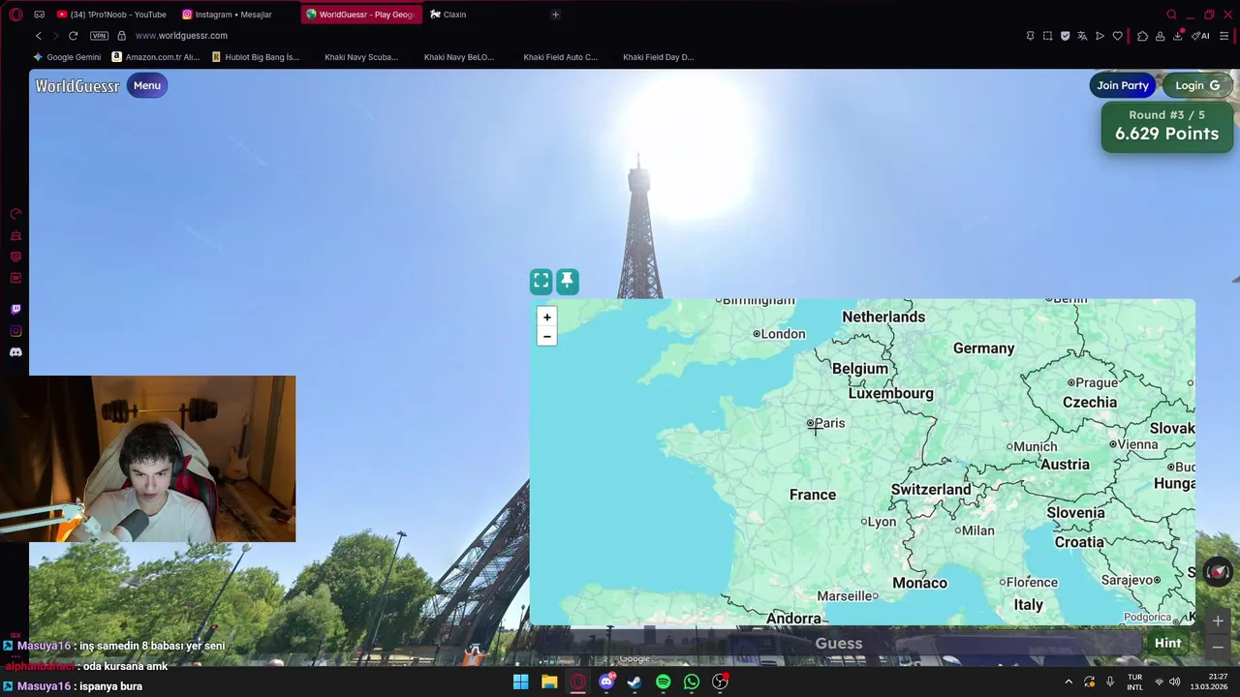Open the Windows Start menu

(520, 682)
